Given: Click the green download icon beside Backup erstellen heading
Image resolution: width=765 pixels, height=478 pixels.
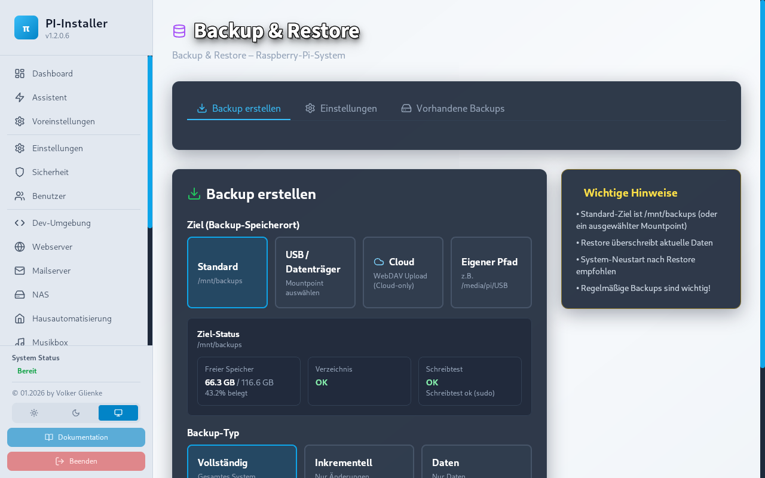Looking at the screenshot, I should (194, 194).
